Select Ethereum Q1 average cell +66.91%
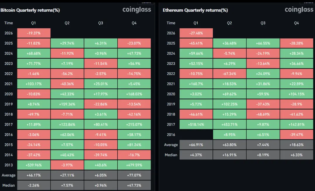 tap(196, 145)
